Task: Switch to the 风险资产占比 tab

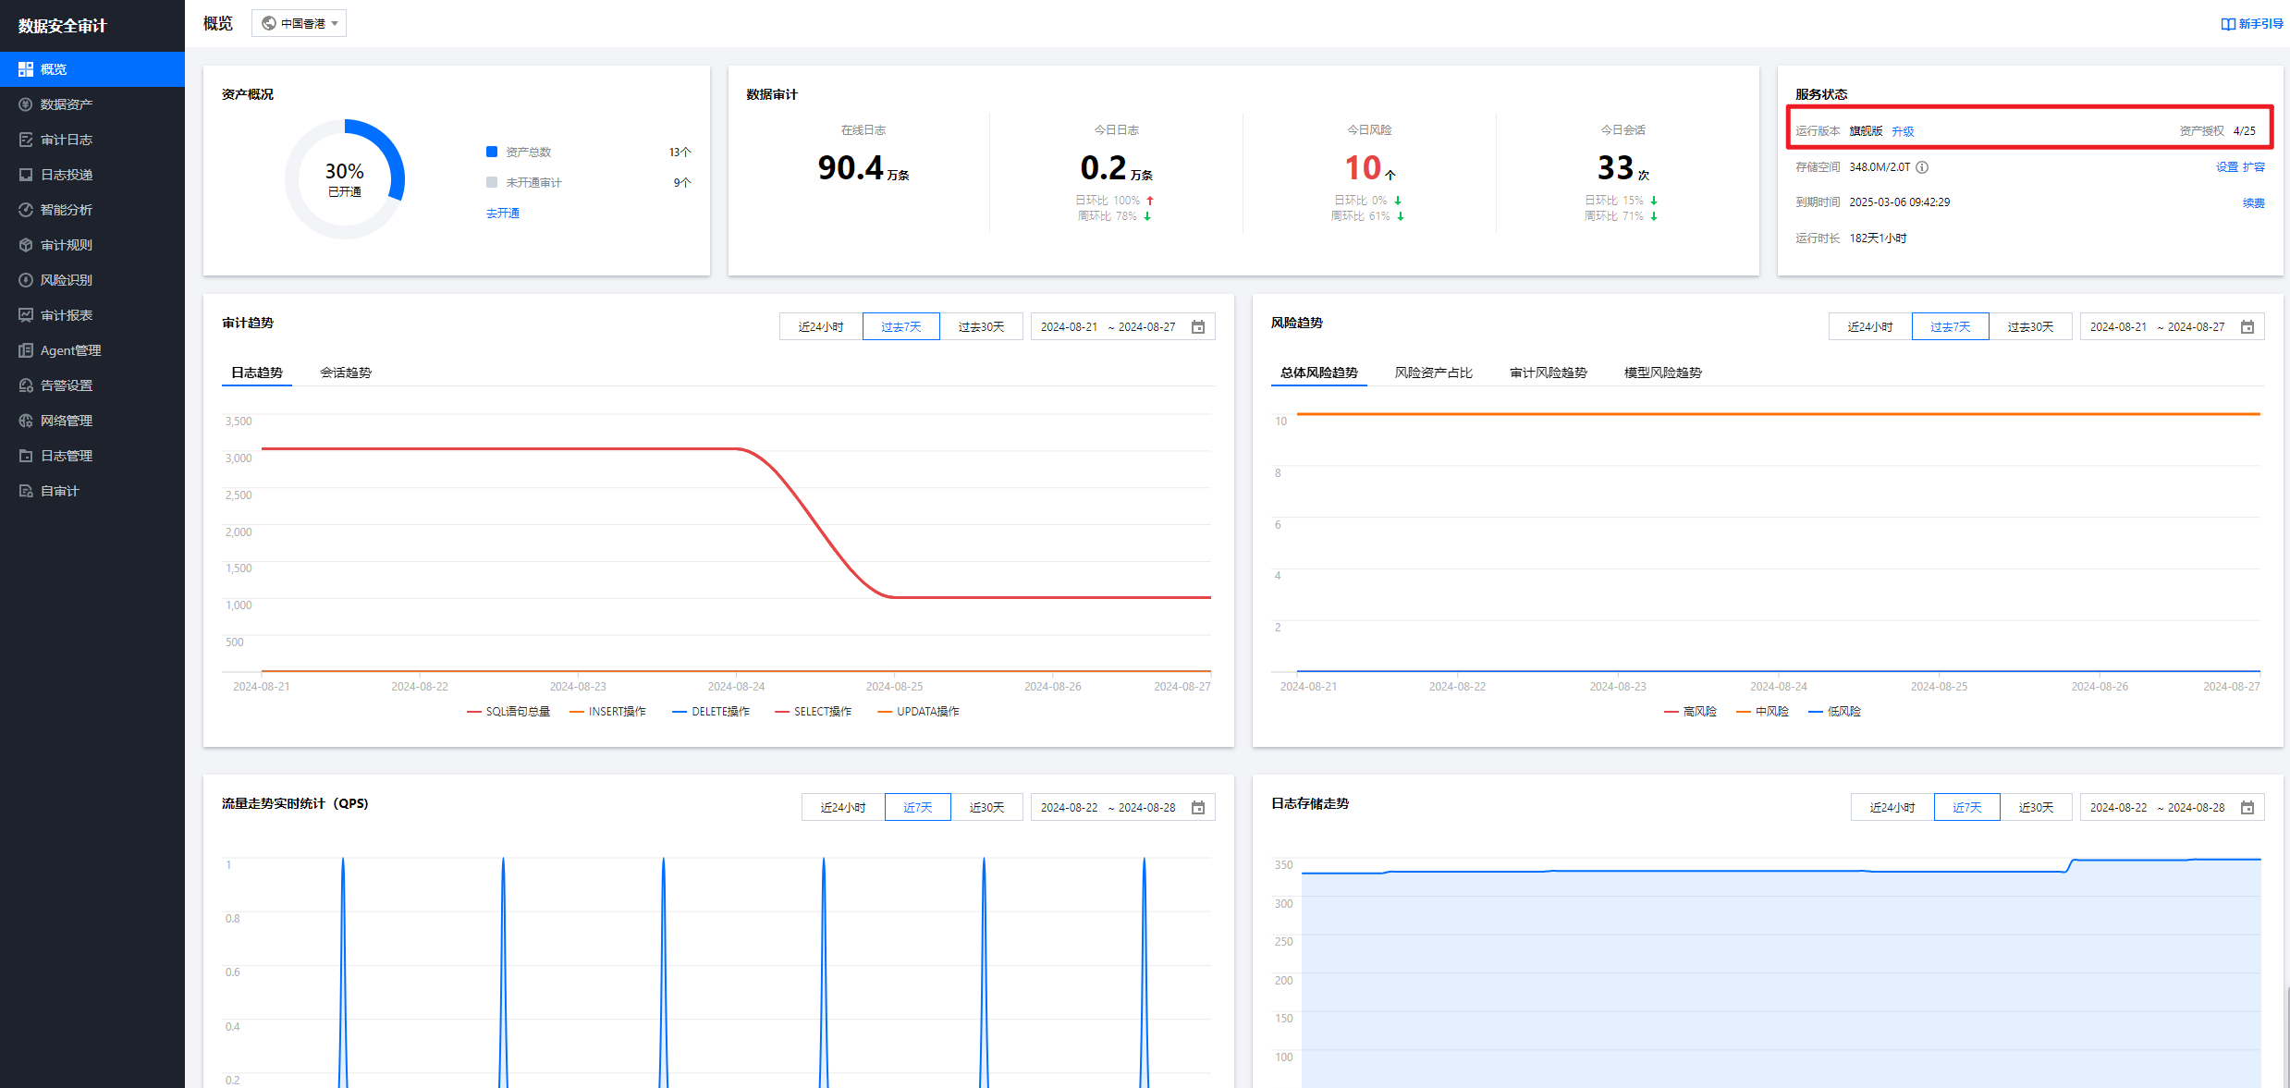Action: tap(1433, 373)
